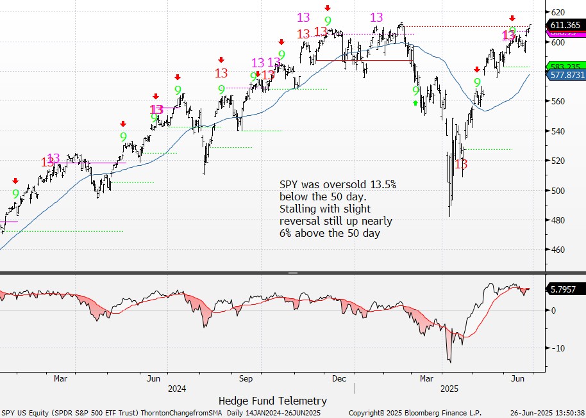The image size is (586, 418).
Task: Click the 2024 year label on time axis
Action: point(177,389)
